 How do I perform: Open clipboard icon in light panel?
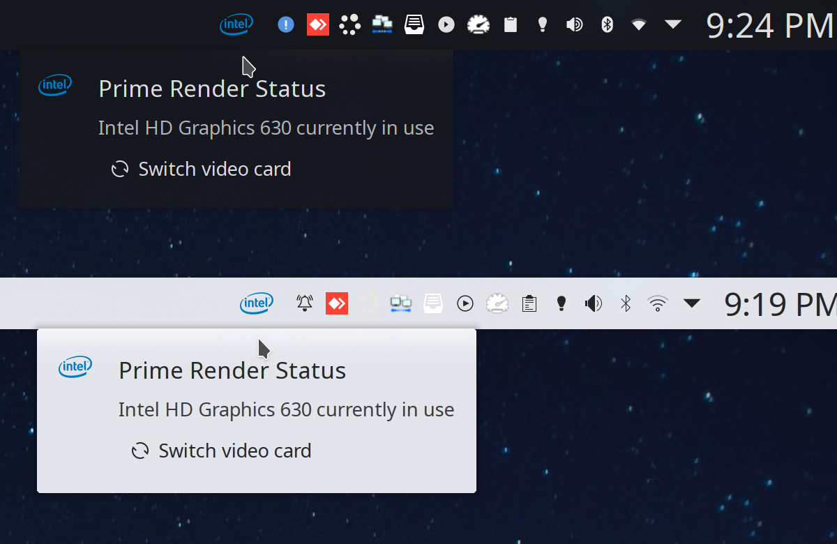click(x=529, y=303)
